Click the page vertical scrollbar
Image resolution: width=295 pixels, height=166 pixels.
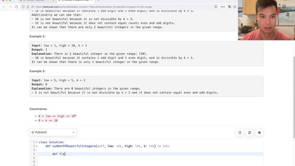point(294,97)
